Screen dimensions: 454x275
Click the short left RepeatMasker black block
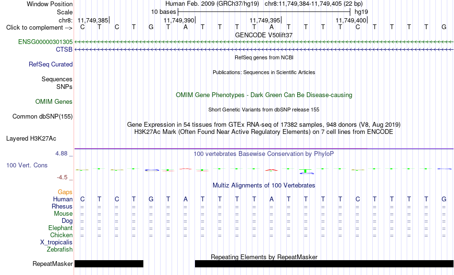tap(109, 264)
